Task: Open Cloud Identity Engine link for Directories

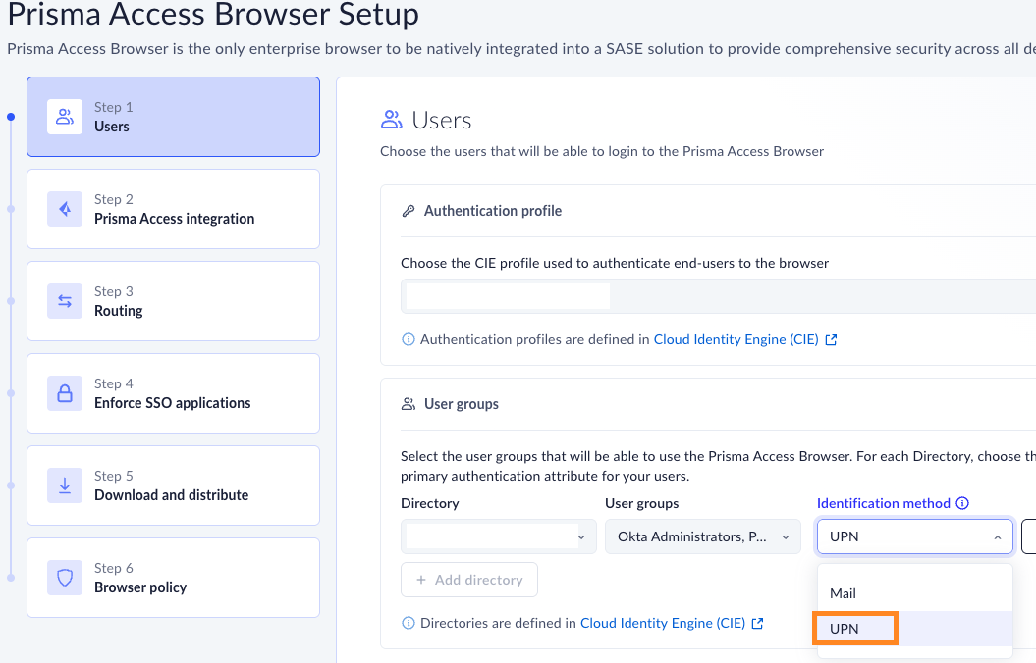Action: [x=663, y=623]
